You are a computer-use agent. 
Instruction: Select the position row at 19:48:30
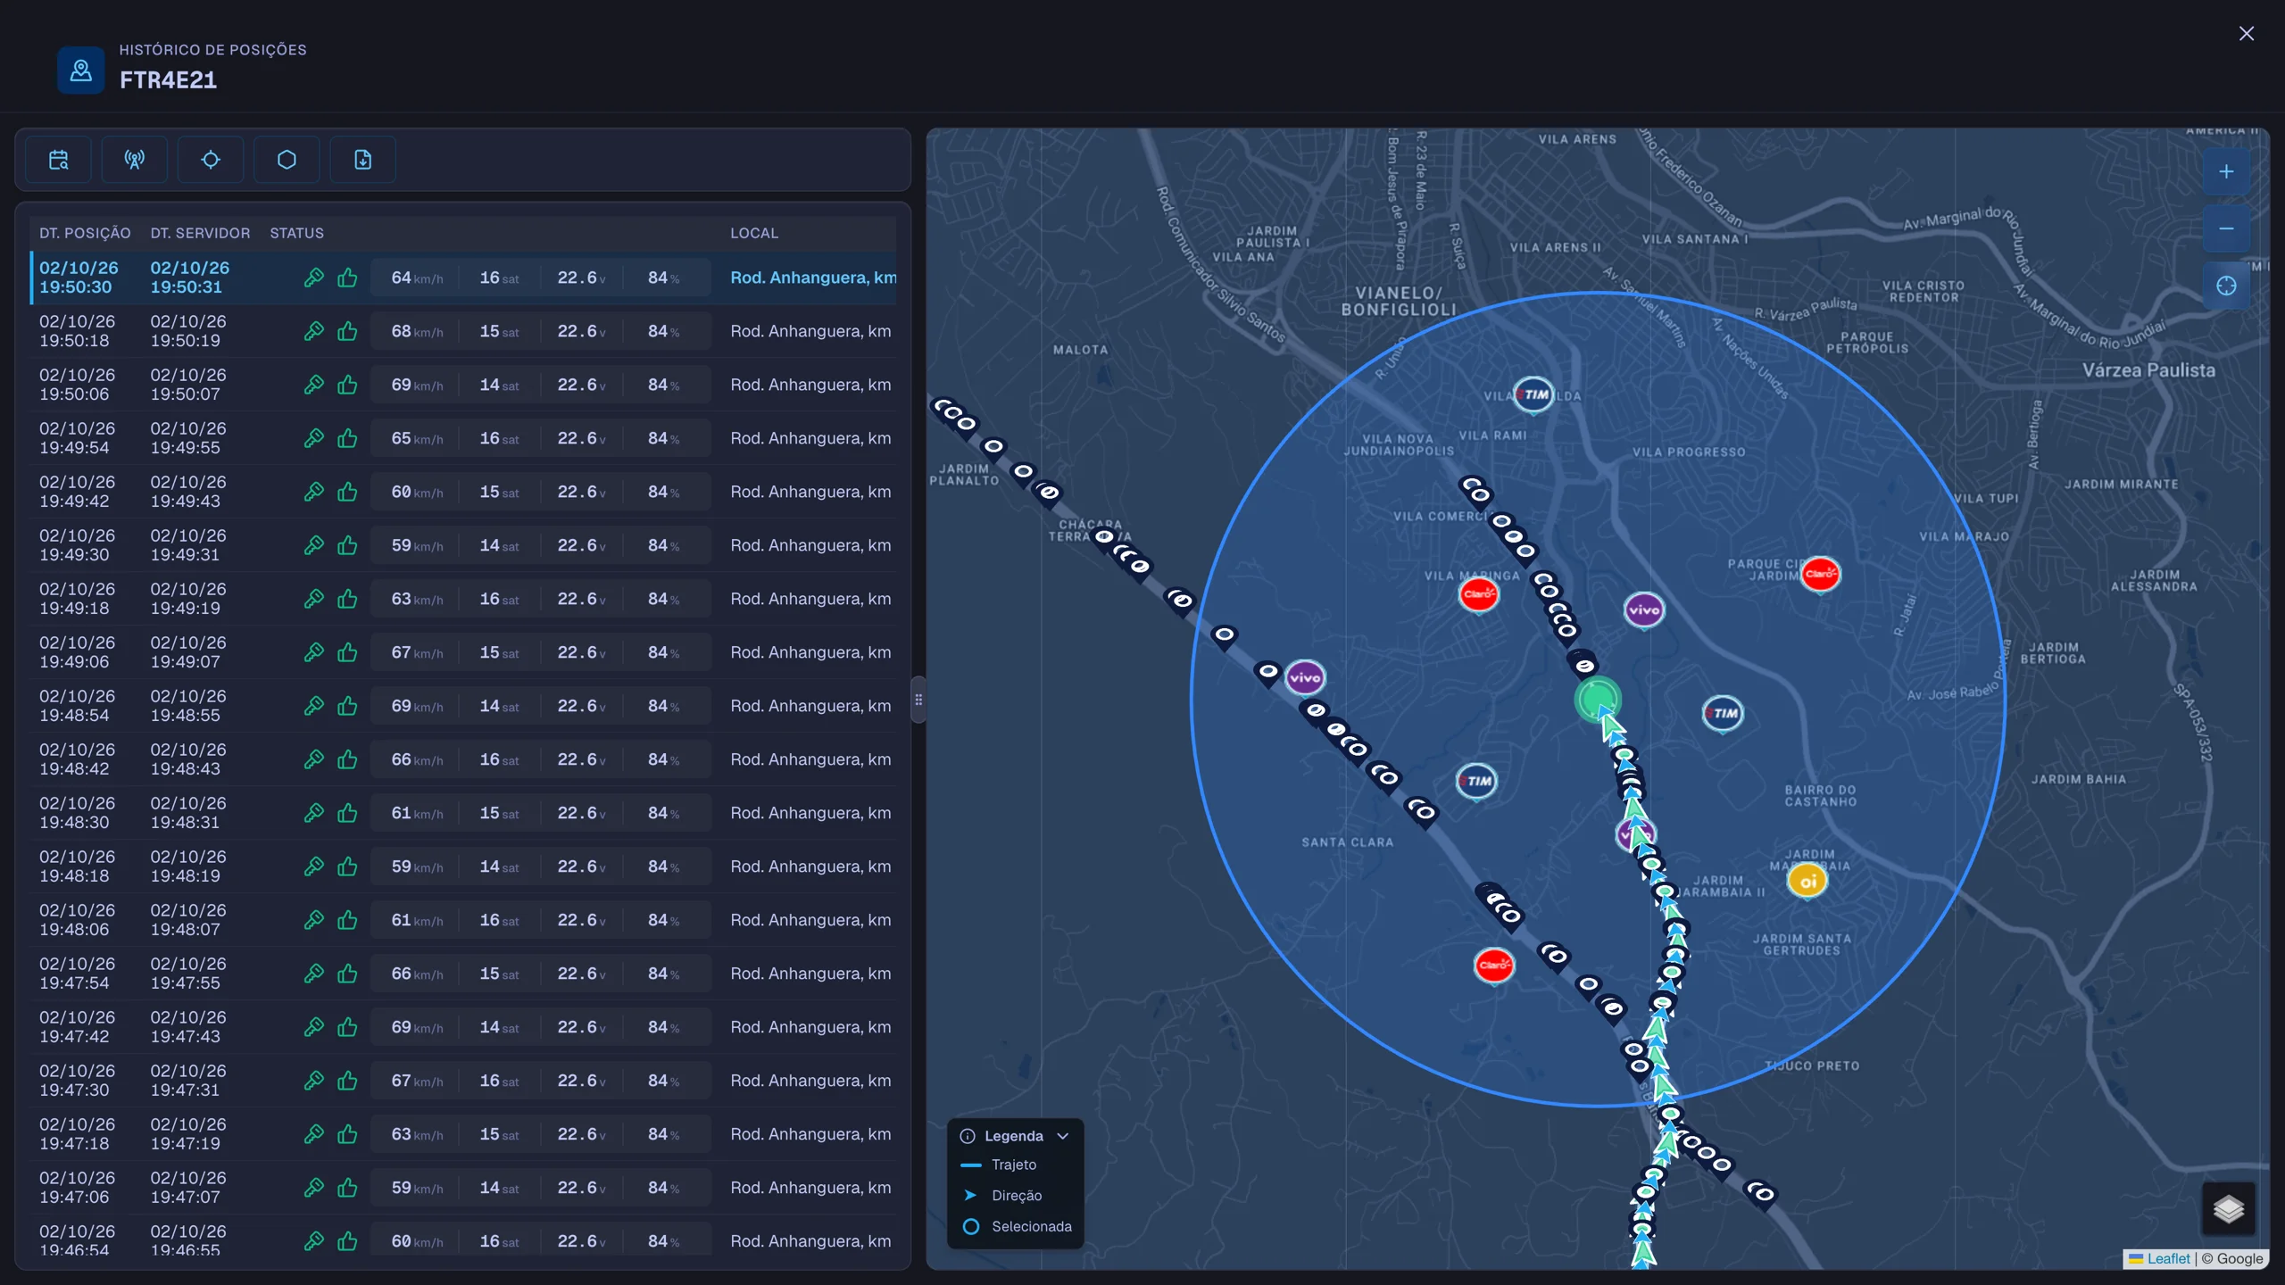463,813
